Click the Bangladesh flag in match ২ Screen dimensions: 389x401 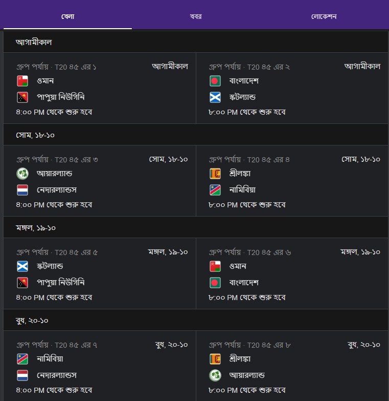click(x=215, y=81)
